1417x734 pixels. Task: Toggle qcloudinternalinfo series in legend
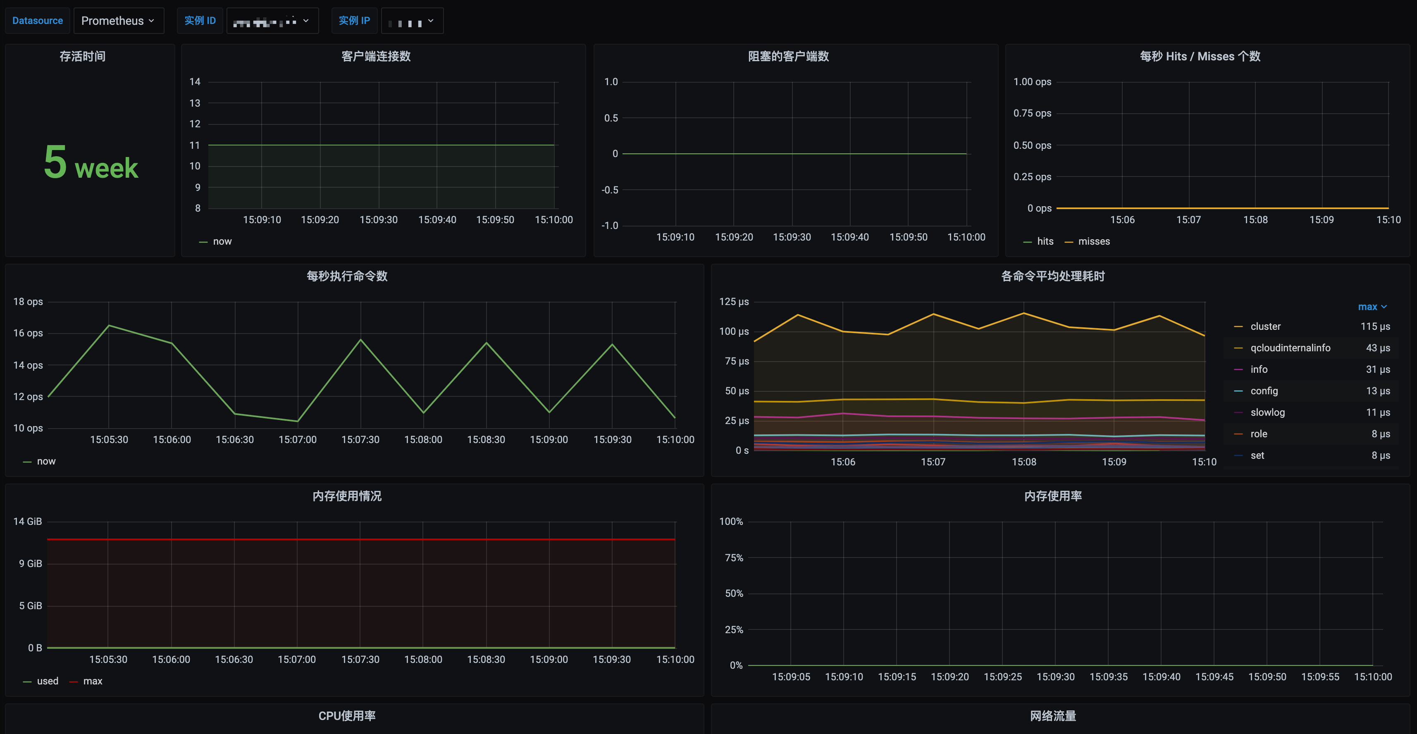[1290, 348]
